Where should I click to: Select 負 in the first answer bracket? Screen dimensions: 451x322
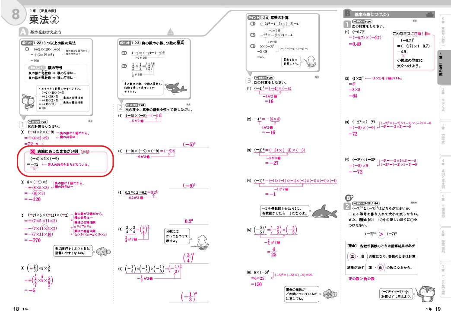pos(363,256)
